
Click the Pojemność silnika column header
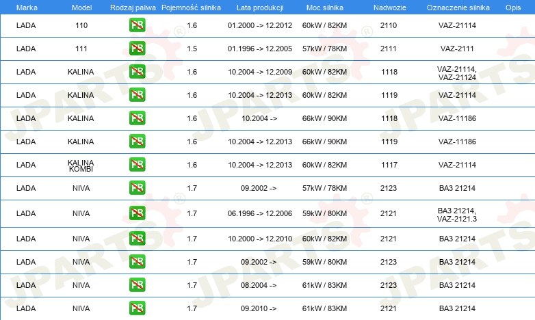point(191,8)
